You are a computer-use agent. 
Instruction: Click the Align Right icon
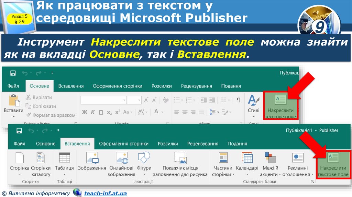(193, 112)
